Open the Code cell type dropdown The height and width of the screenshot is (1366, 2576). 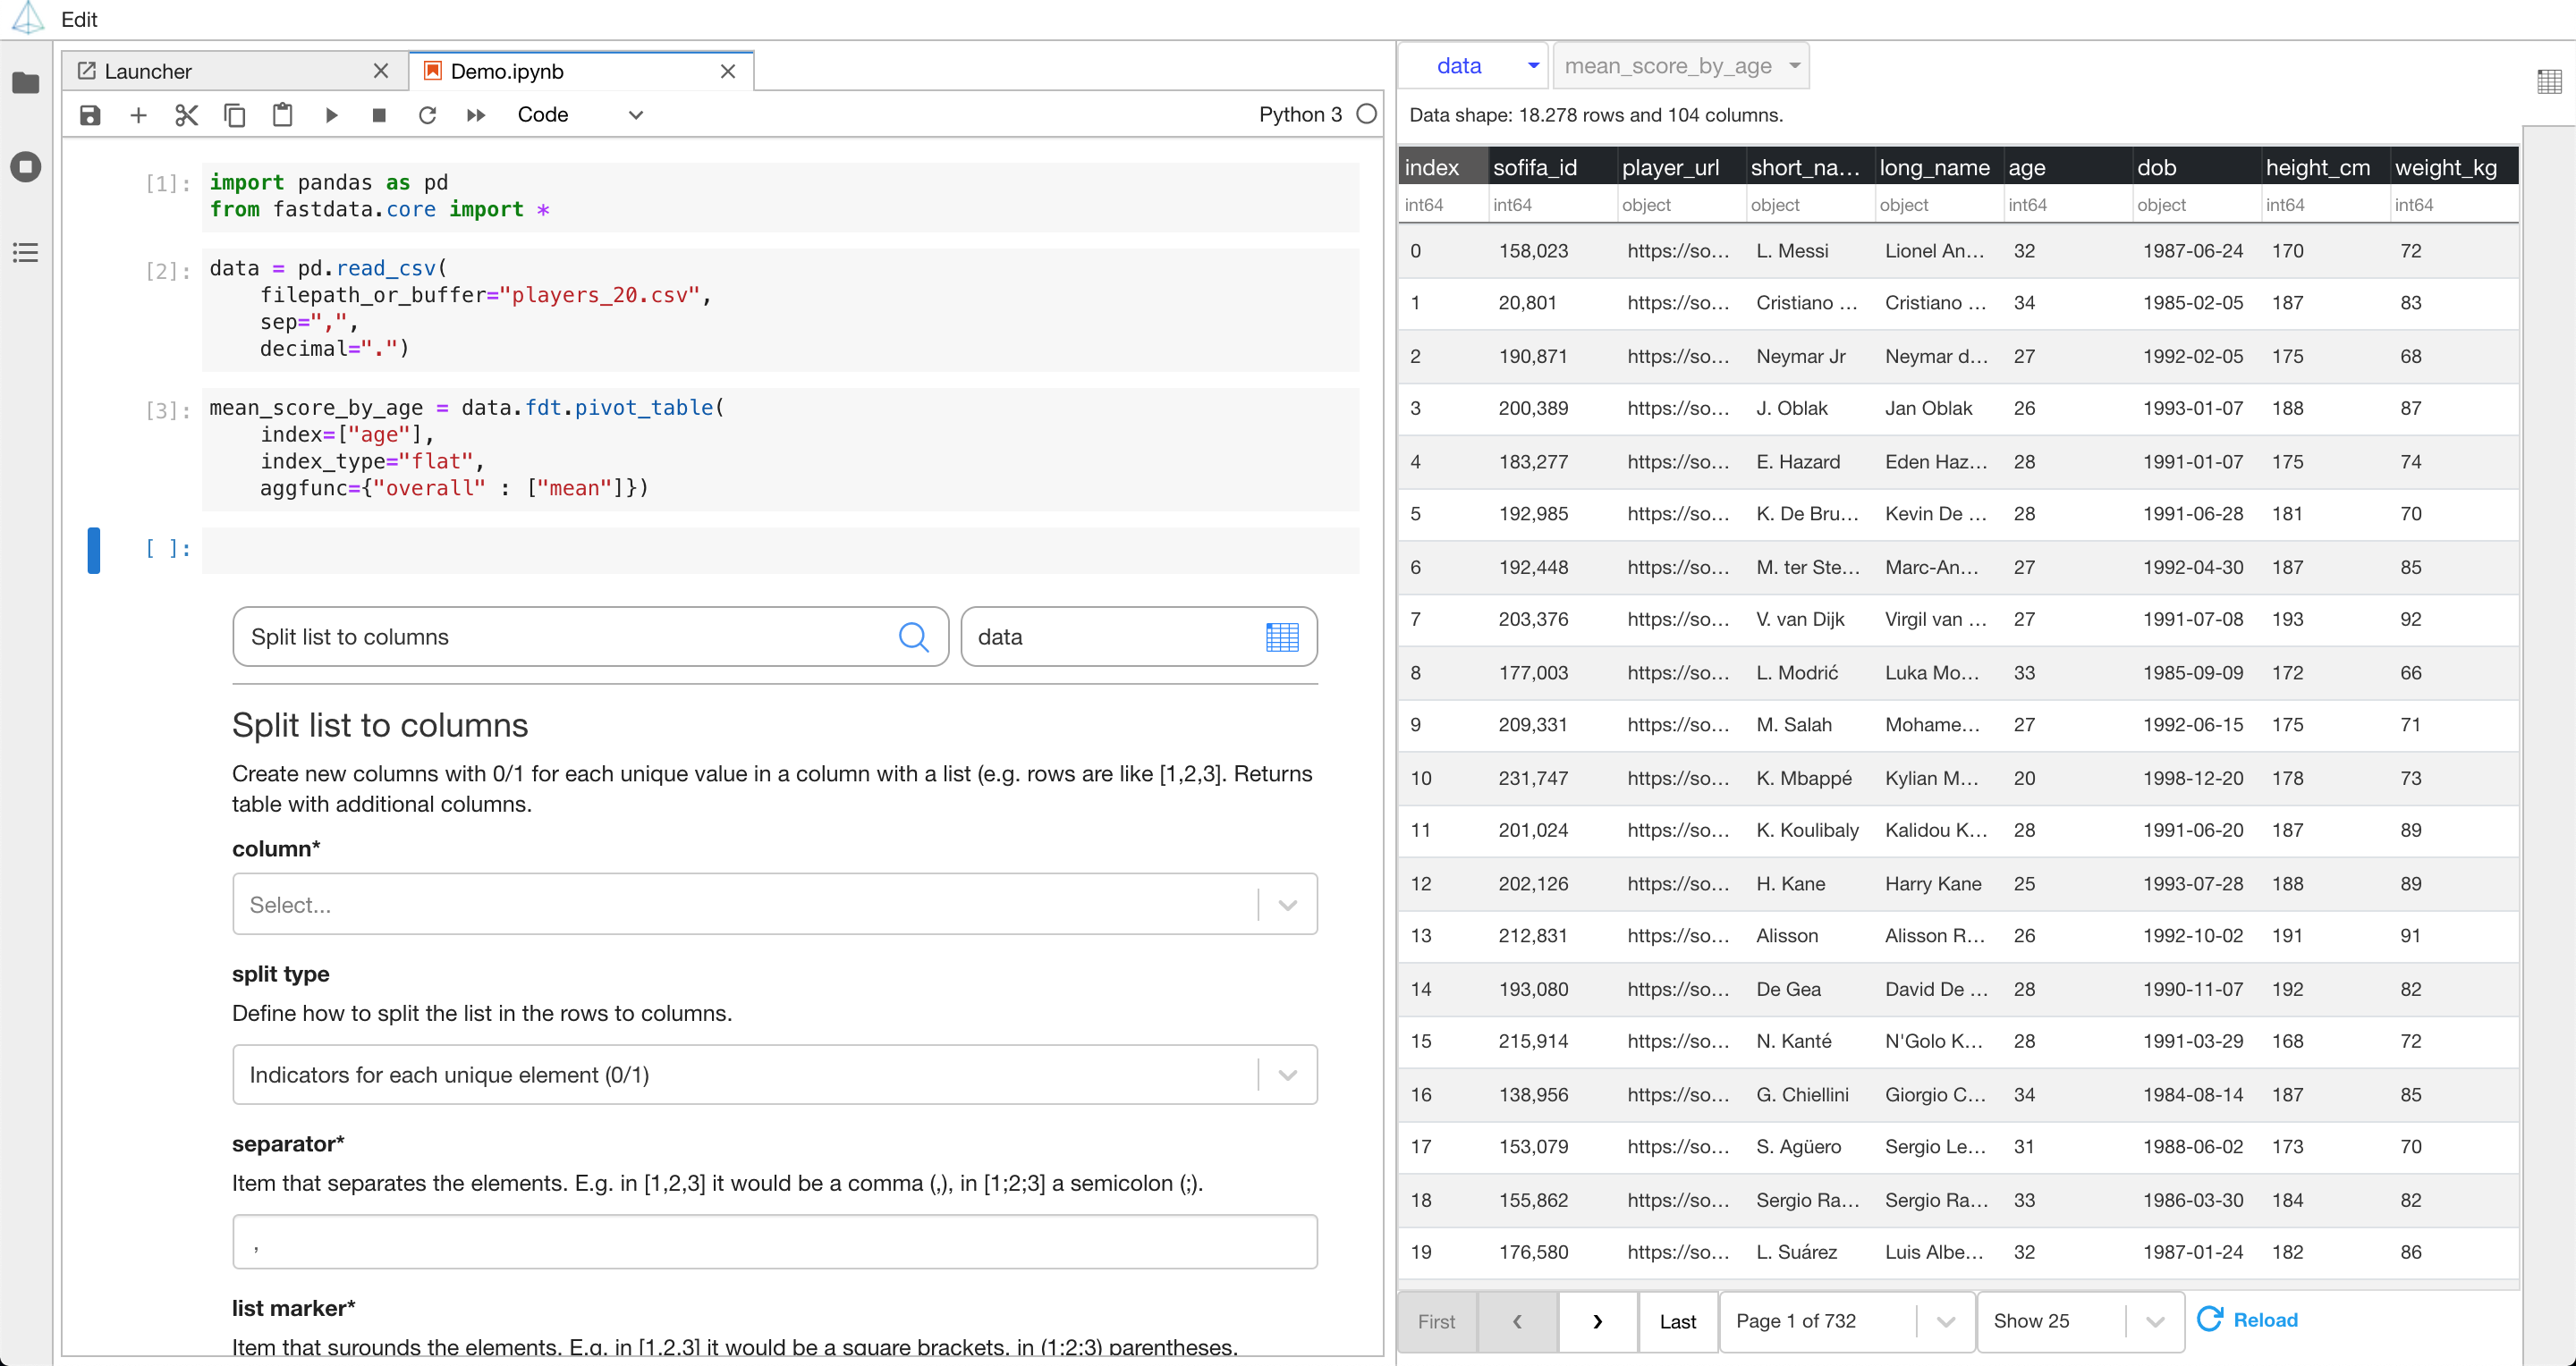(580, 115)
